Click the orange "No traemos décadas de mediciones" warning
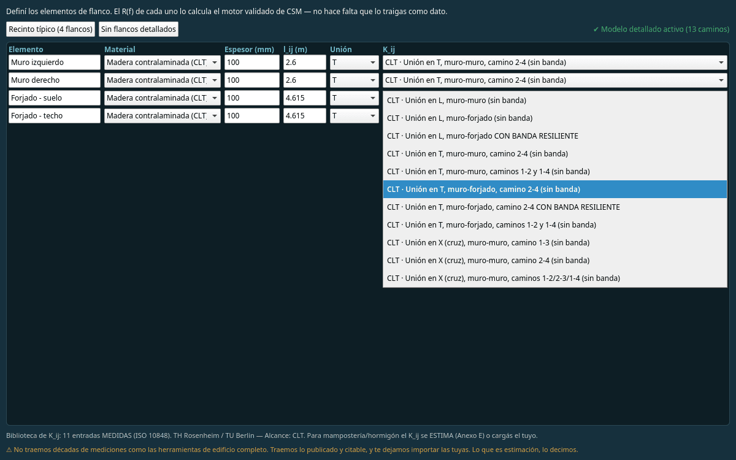 click(292, 450)
